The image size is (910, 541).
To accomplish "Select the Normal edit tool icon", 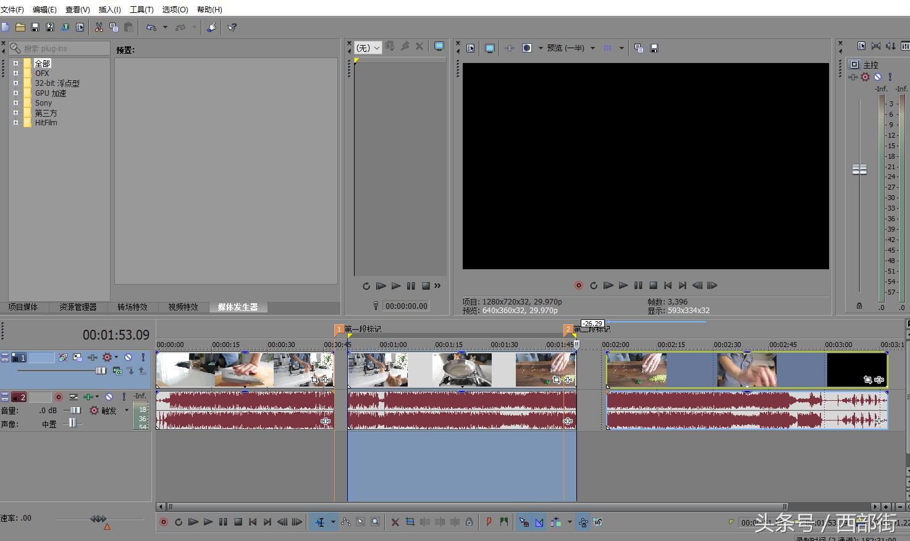I will (319, 522).
